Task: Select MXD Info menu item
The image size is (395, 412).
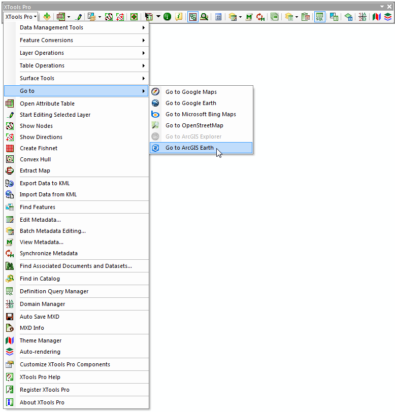Action: (76, 328)
